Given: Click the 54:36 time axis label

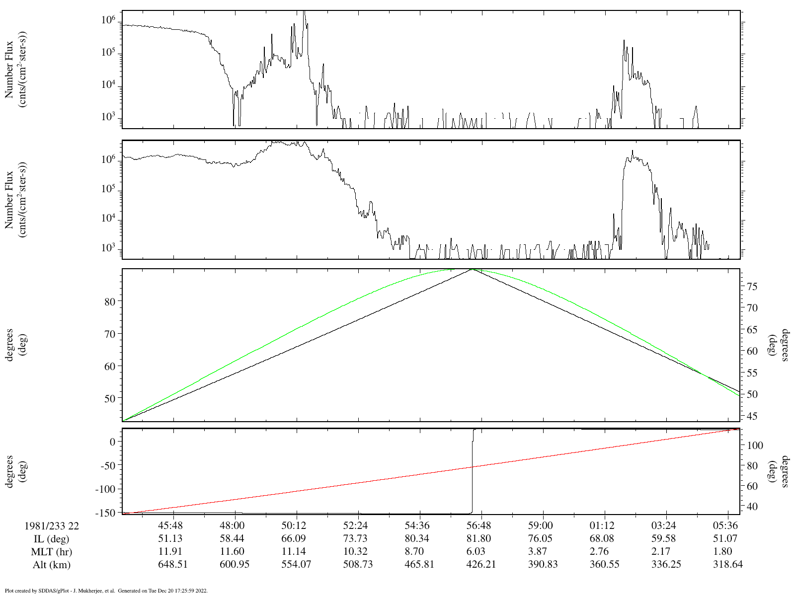Looking at the screenshot, I should (417, 525).
